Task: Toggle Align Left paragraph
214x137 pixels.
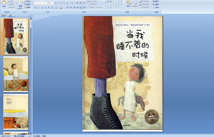Action: tap(68, 8)
